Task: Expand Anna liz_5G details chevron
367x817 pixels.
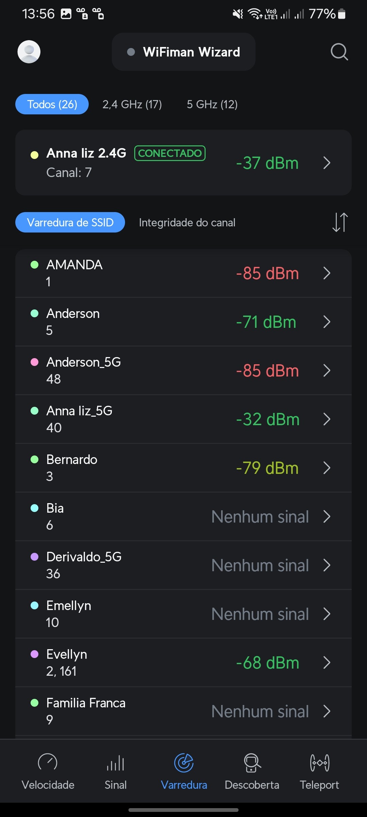Action: point(327,419)
